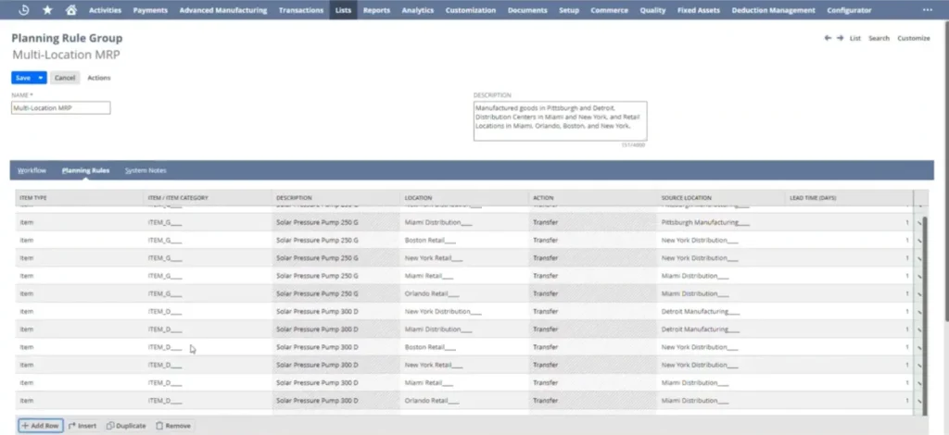The width and height of the screenshot is (949, 435).
Task: Switch to the System Notes tab
Action: pyautogui.click(x=146, y=170)
